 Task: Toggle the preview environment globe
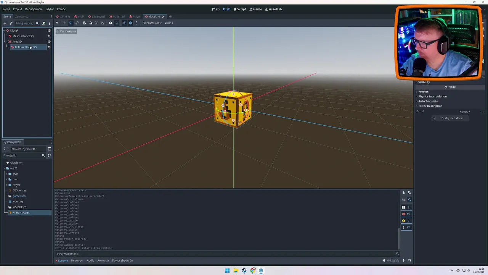tap(130, 23)
